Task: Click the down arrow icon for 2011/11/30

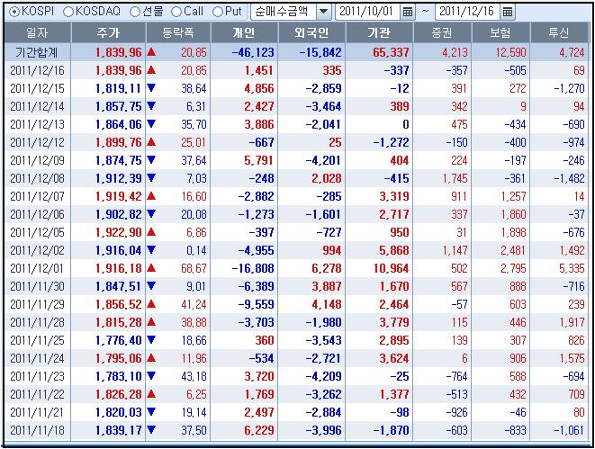Action: [x=151, y=286]
